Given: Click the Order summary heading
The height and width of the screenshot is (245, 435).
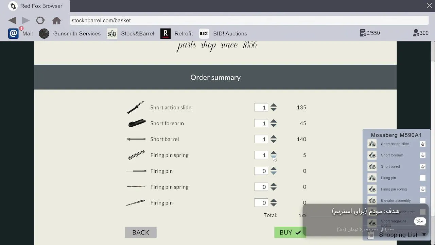Looking at the screenshot, I should pyautogui.click(x=215, y=78).
